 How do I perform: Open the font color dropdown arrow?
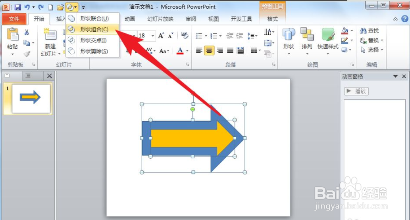187,51
